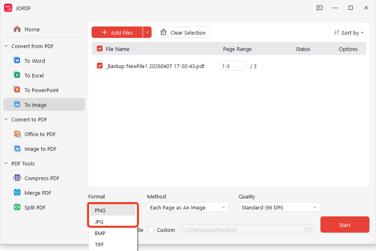Screen dimensions: 376x251
Task: Click the folder browse icon in output path
Action: (x=308, y=230)
